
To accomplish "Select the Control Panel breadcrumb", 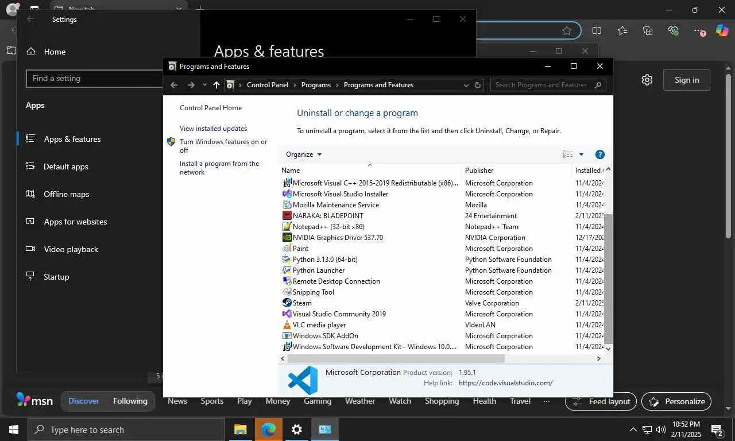I will [x=268, y=85].
